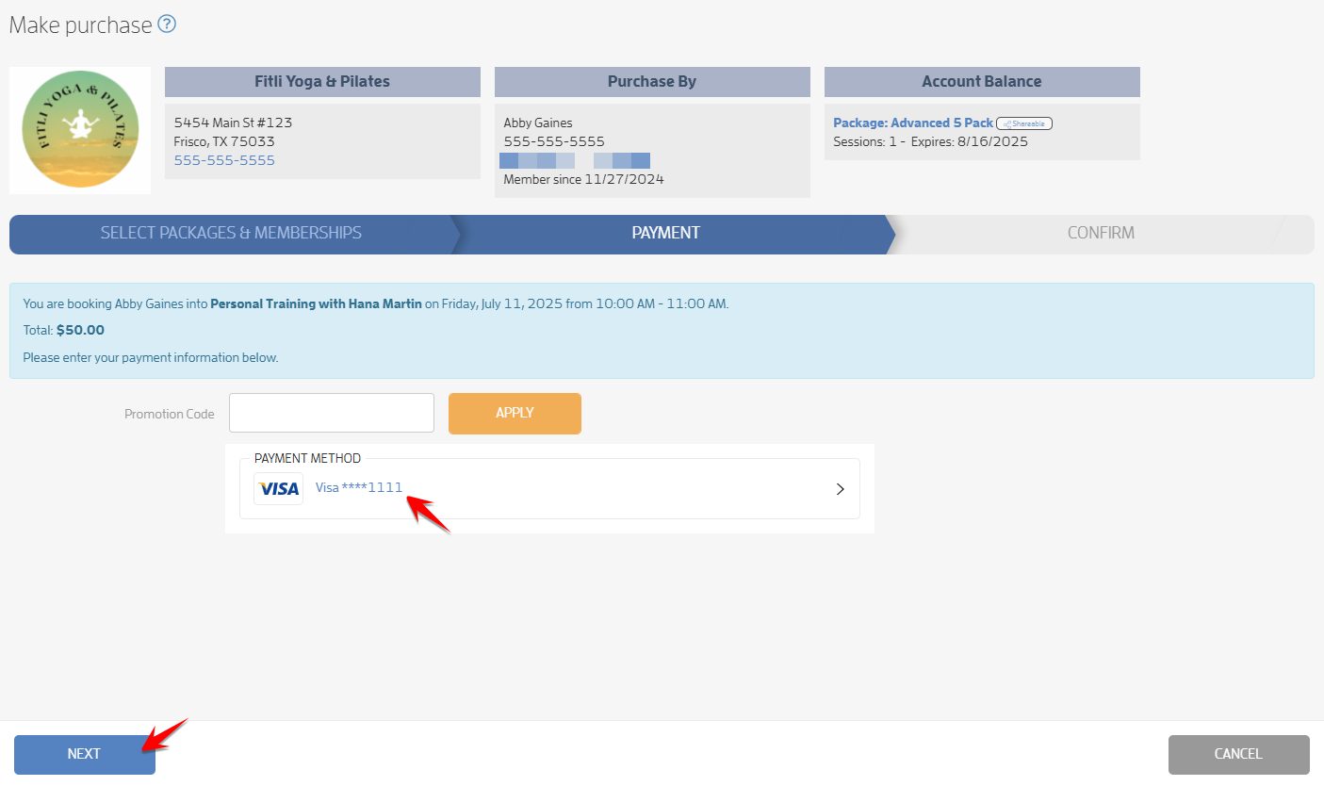This screenshot has height=786, width=1324.
Task: Focus the Promotion Code input field
Action: coord(332,413)
